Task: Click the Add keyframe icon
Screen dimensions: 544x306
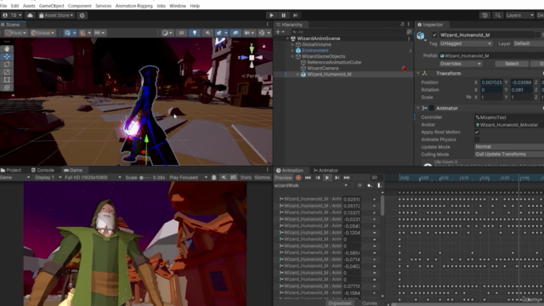Action: (370, 185)
